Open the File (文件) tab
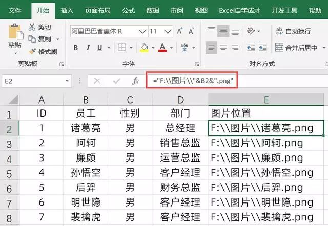 pyautogui.click(x=15, y=10)
